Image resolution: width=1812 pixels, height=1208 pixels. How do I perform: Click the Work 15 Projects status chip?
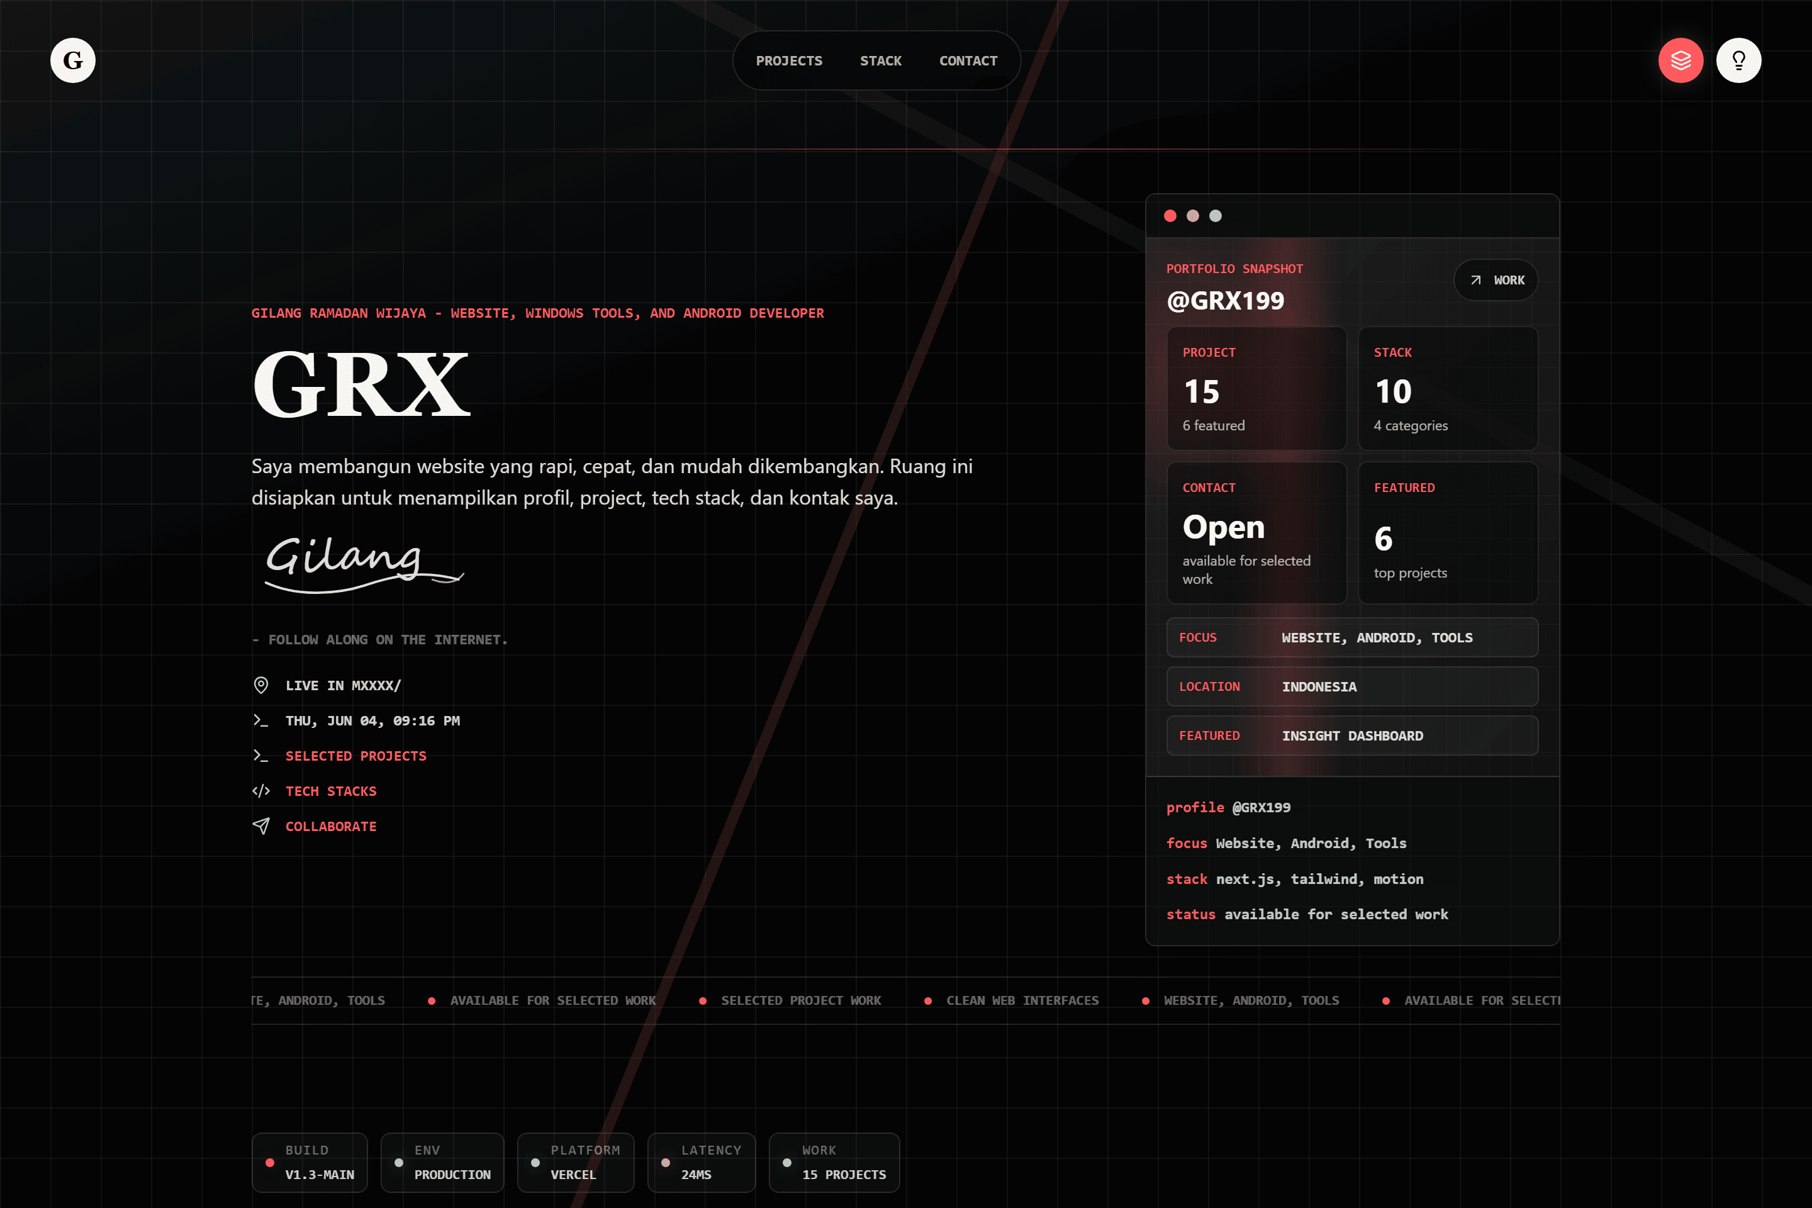(834, 1162)
